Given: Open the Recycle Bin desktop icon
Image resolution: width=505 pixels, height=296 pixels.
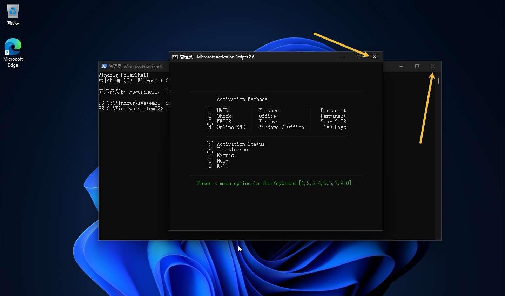Looking at the screenshot, I should click(x=13, y=15).
